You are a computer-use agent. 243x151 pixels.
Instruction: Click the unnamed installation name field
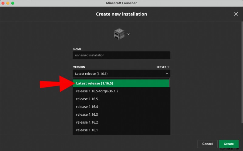point(121,55)
